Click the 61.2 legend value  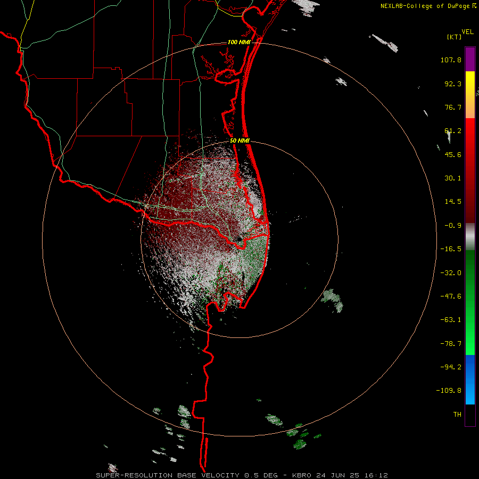[x=453, y=131]
